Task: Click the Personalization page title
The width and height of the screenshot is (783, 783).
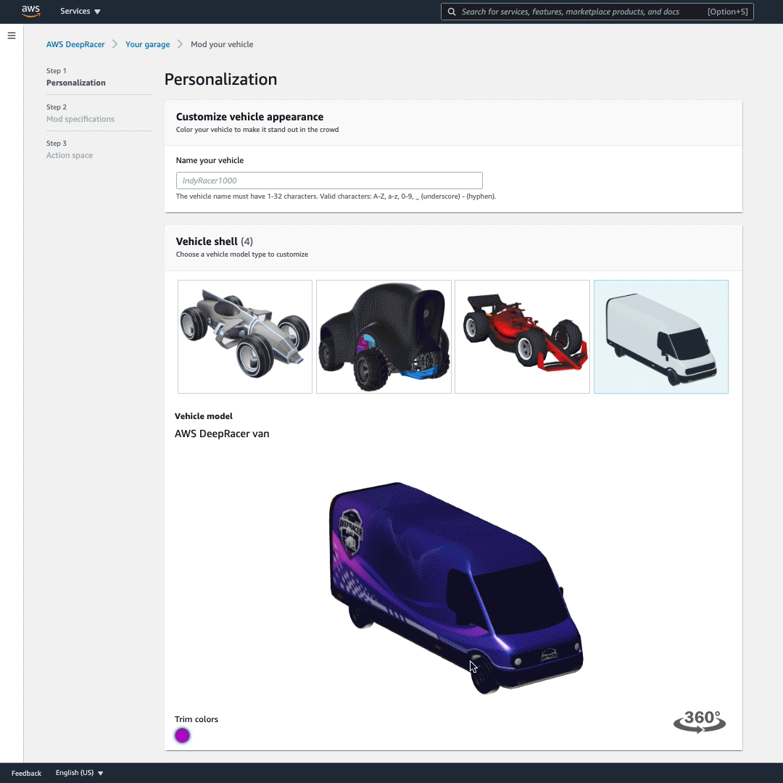Action: point(220,80)
